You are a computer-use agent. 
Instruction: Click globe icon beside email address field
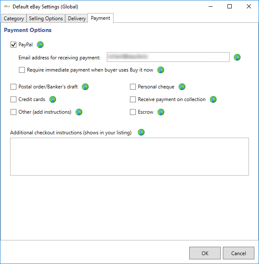click(237, 57)
